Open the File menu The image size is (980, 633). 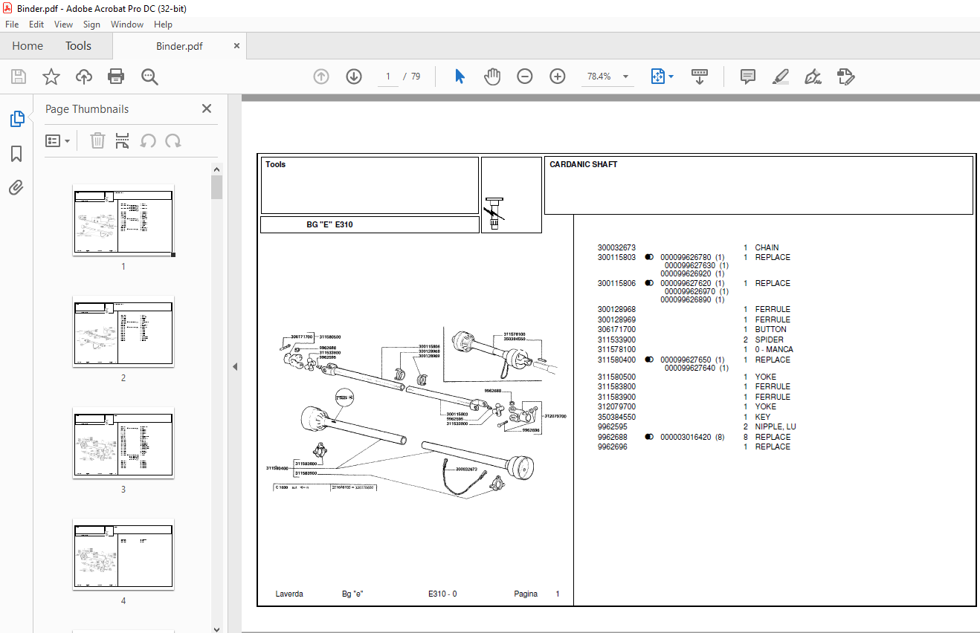click(12, 25)
